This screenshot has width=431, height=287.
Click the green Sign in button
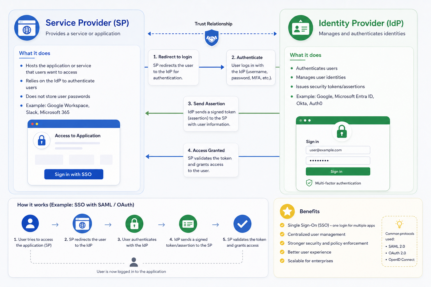pyautogui.click(x=338, y=171)
